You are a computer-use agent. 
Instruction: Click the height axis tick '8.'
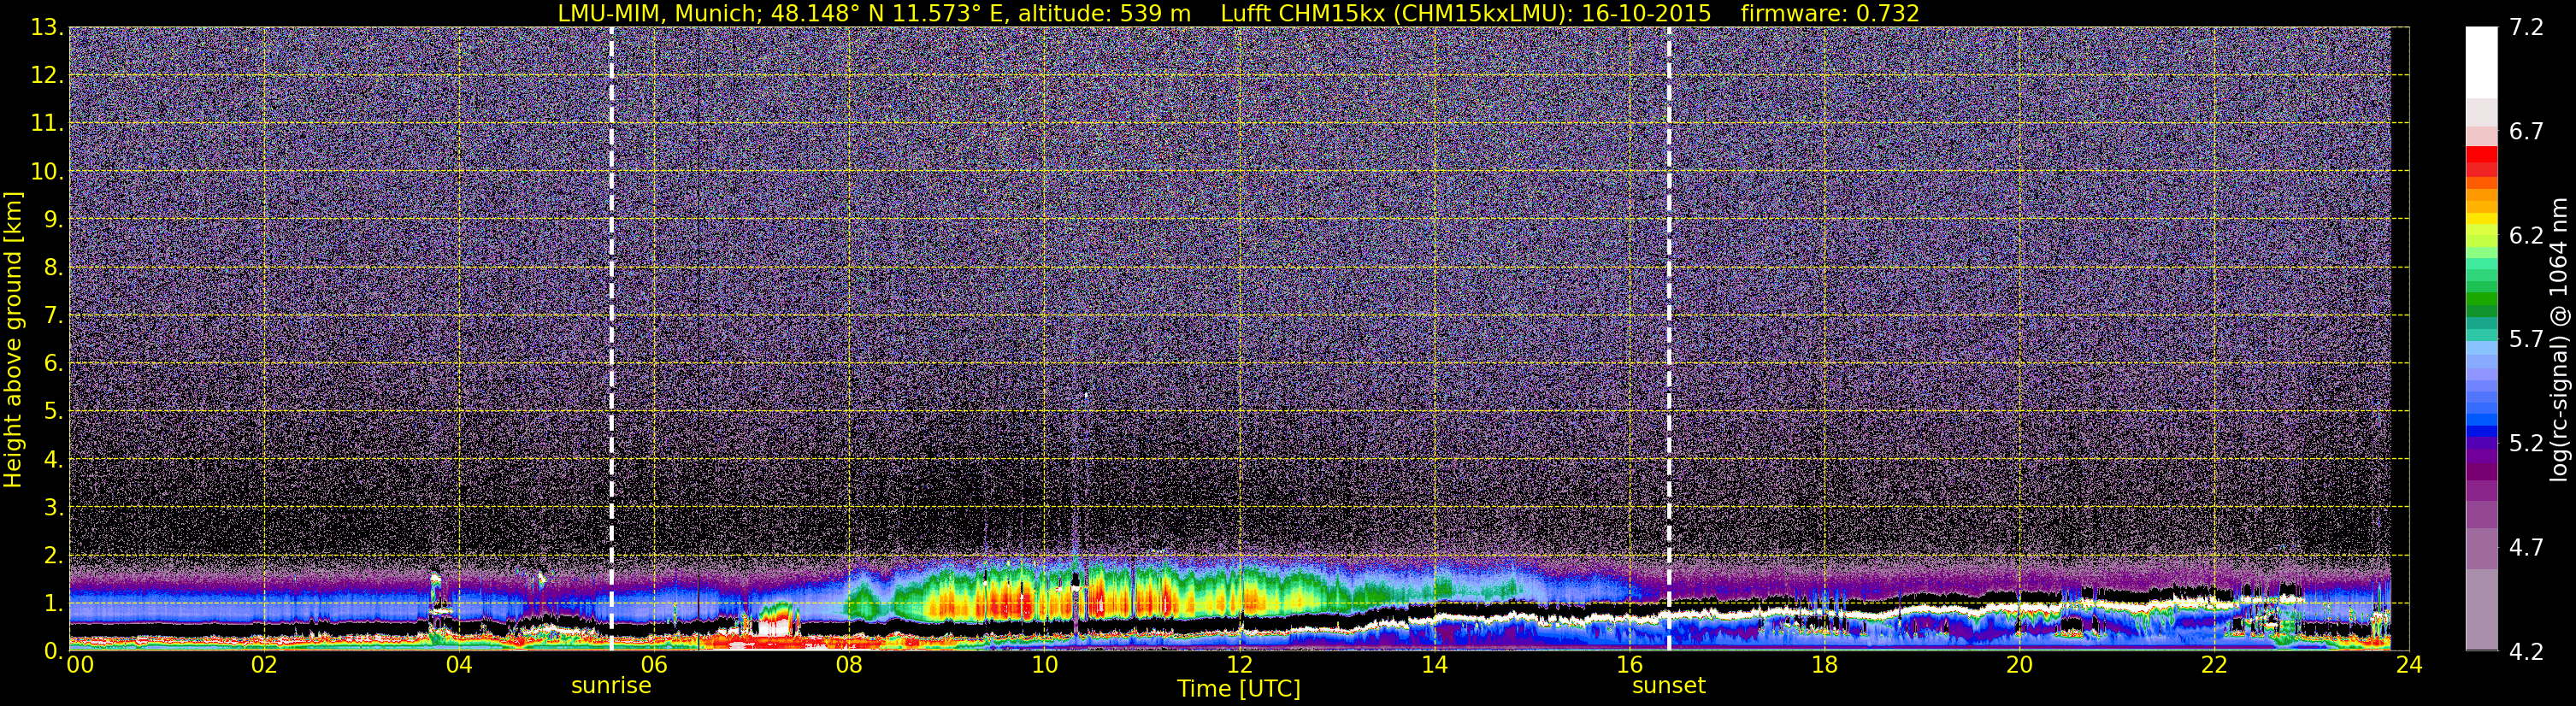pos(53,268)
